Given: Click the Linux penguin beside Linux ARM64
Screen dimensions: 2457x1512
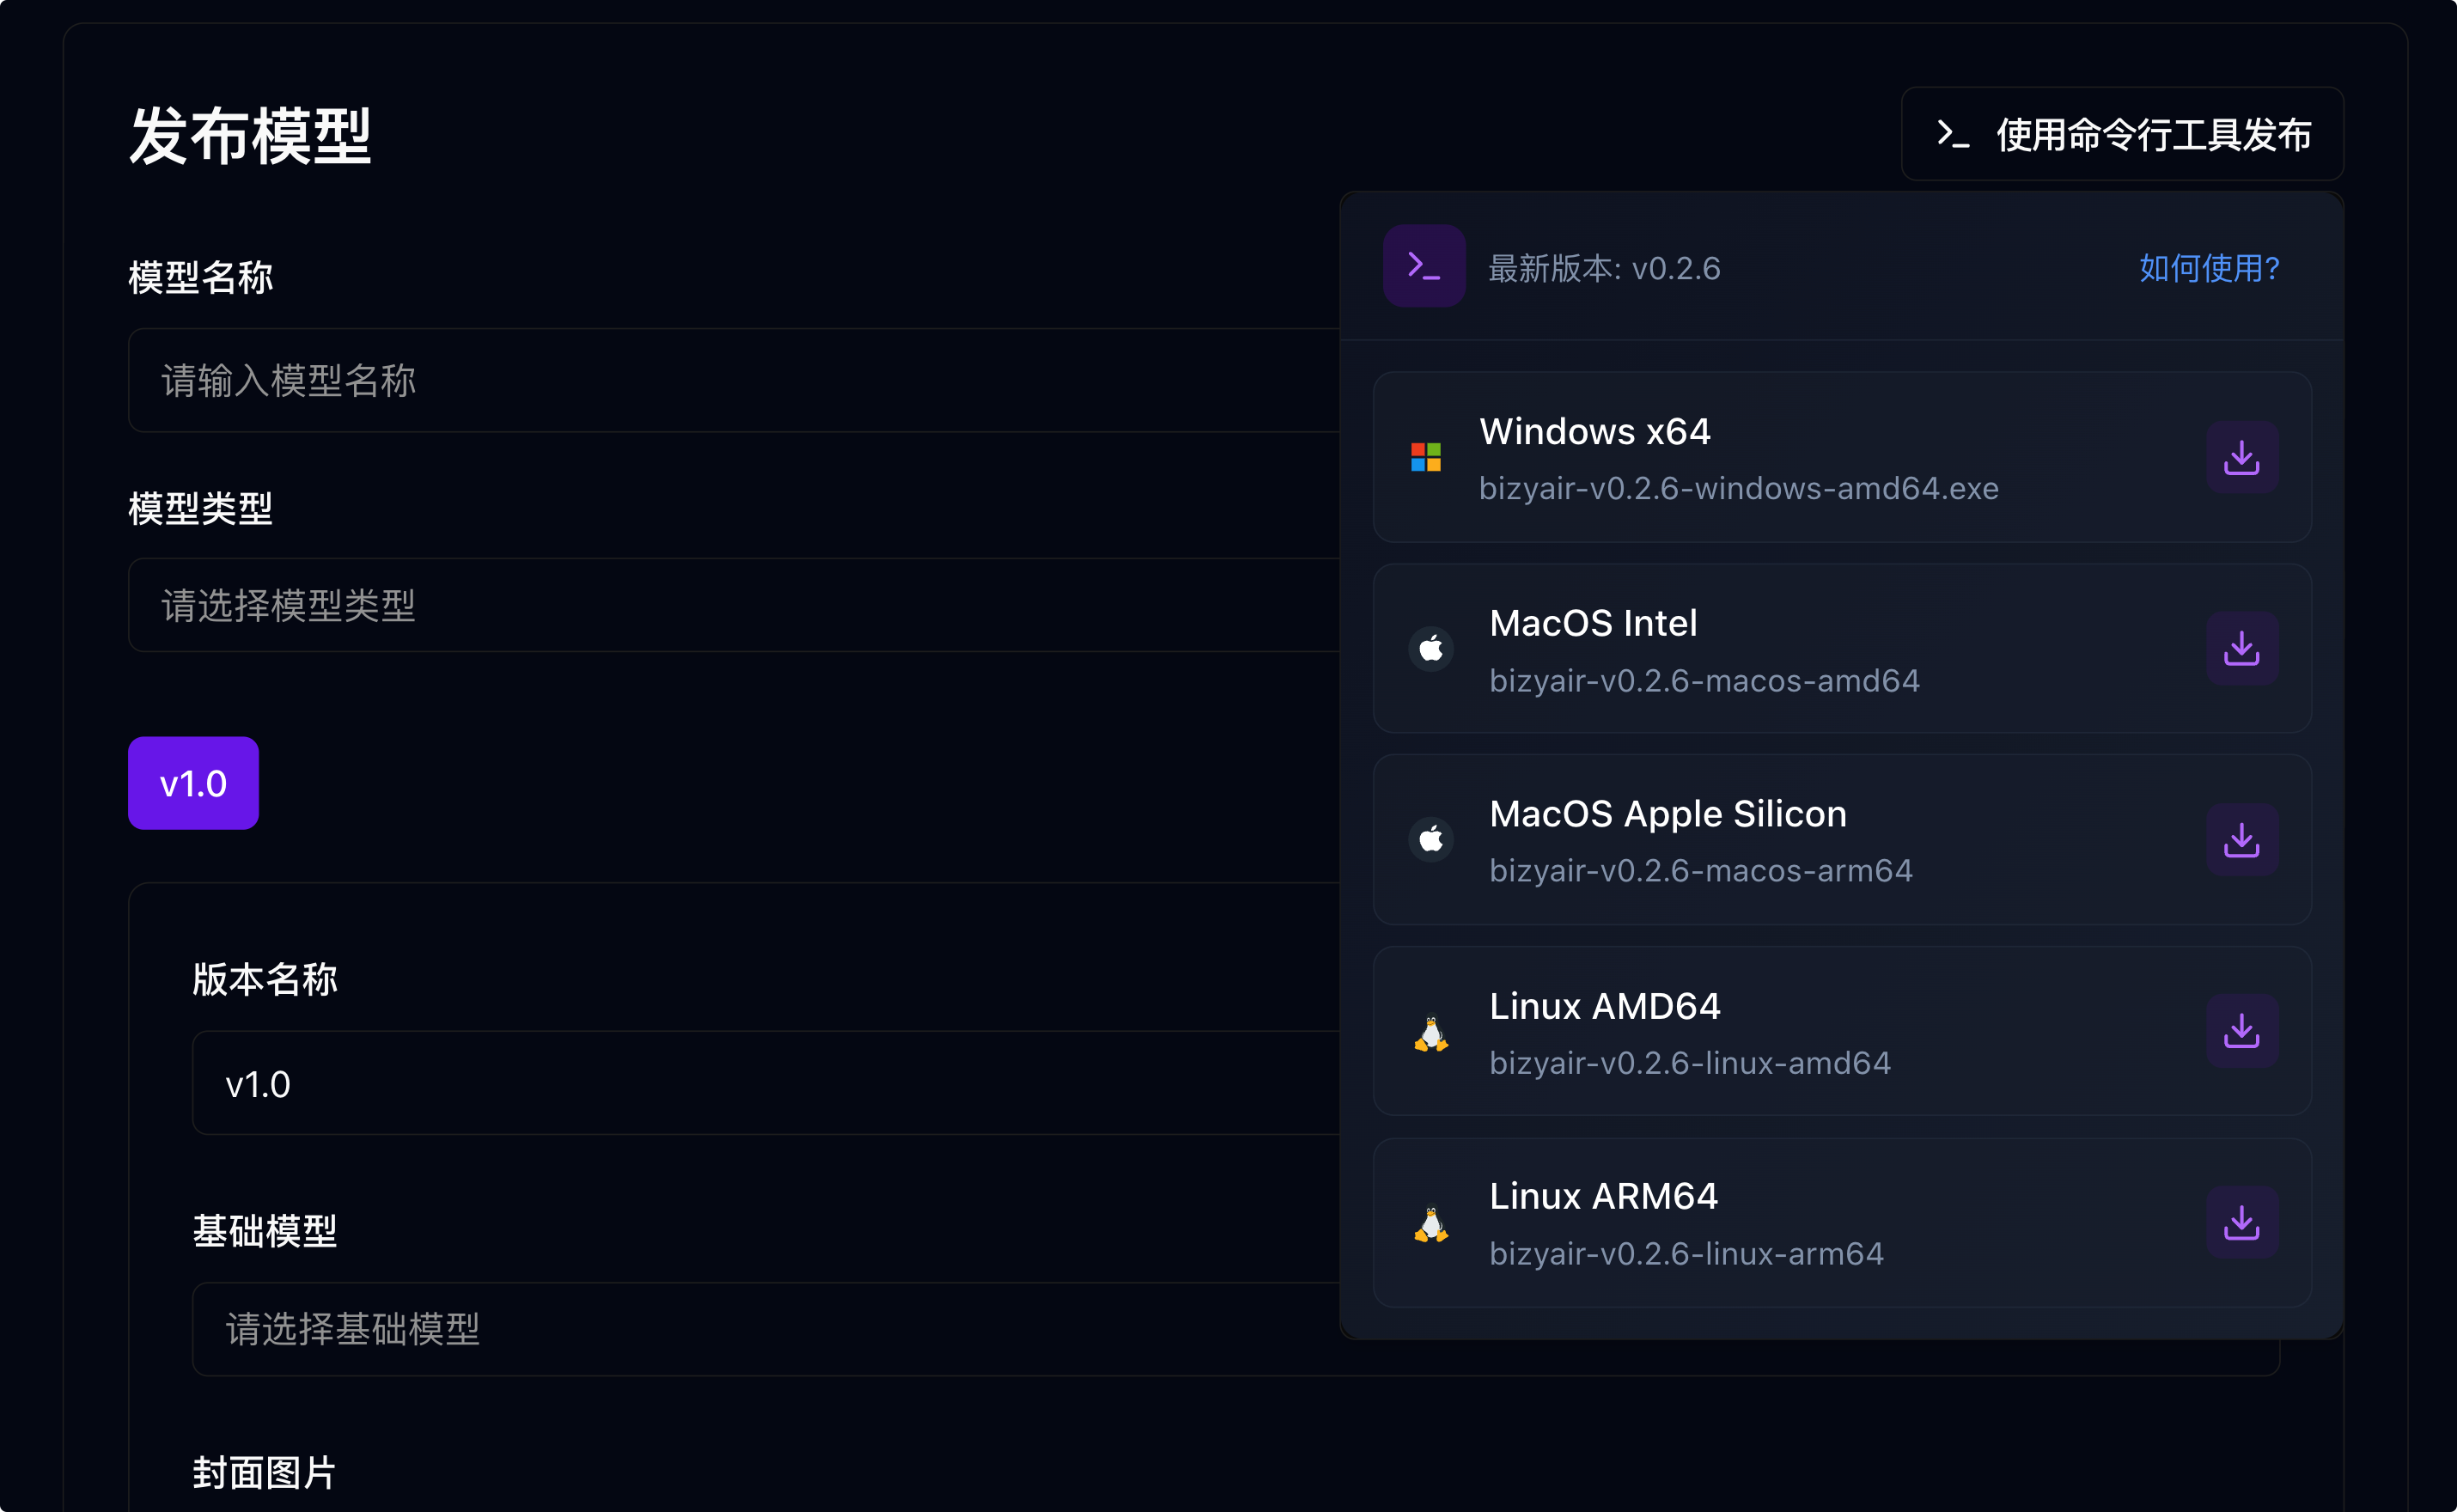Looking at the screenshot, I should click(1432, 1222).
